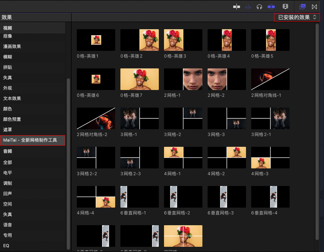Select the 2 网格-2 effect thumbnail

pos(227,79)
